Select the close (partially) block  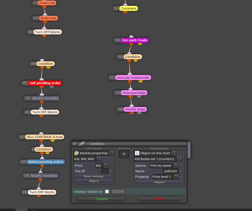pyautogui.click(x=134, y=93)
